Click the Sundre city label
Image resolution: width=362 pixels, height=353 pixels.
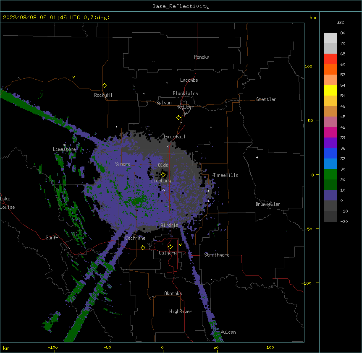coord(123,164)
